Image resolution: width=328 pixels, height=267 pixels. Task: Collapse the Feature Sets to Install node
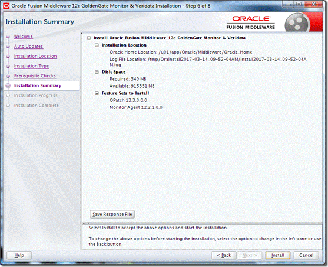click(x=97, y=93)
